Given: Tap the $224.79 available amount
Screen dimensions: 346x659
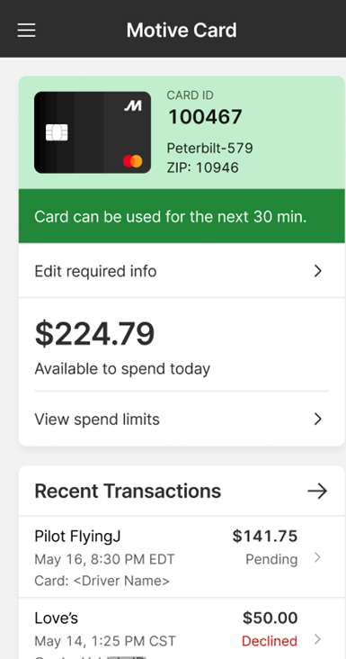Looking at the screenshot, I should point(94,334).
